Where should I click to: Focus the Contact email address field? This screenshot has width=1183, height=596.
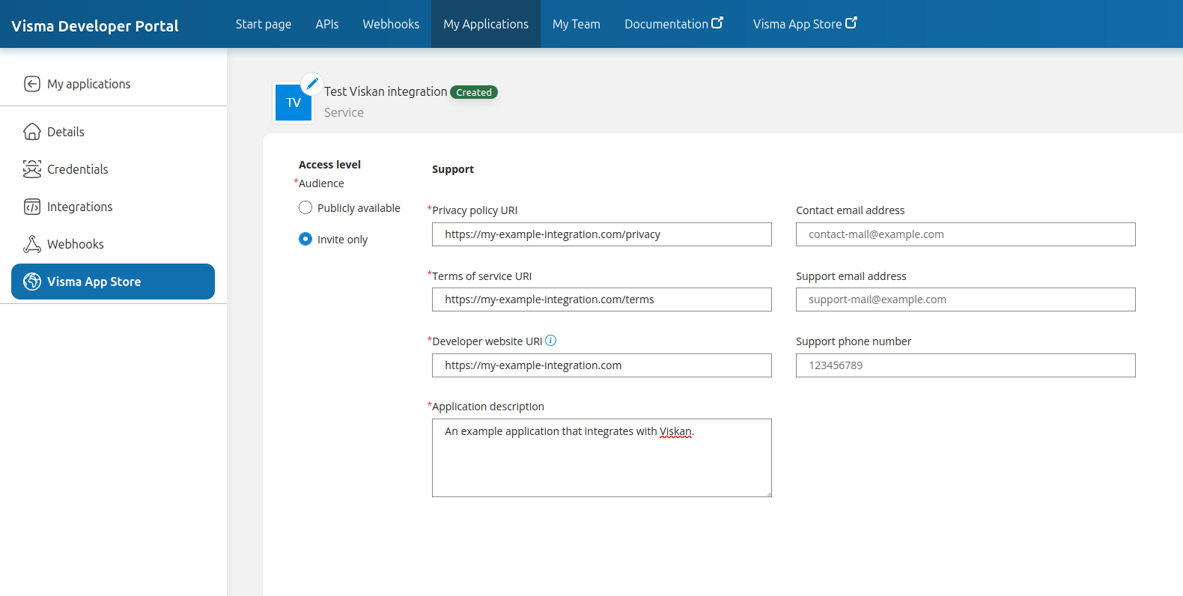coord(965,234)
